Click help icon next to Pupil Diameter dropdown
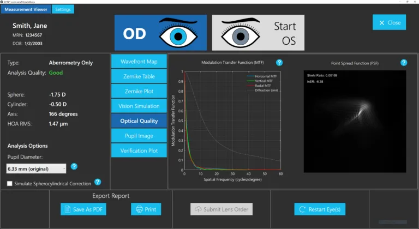This screenshot has width=419, height=229. [74, 167]
